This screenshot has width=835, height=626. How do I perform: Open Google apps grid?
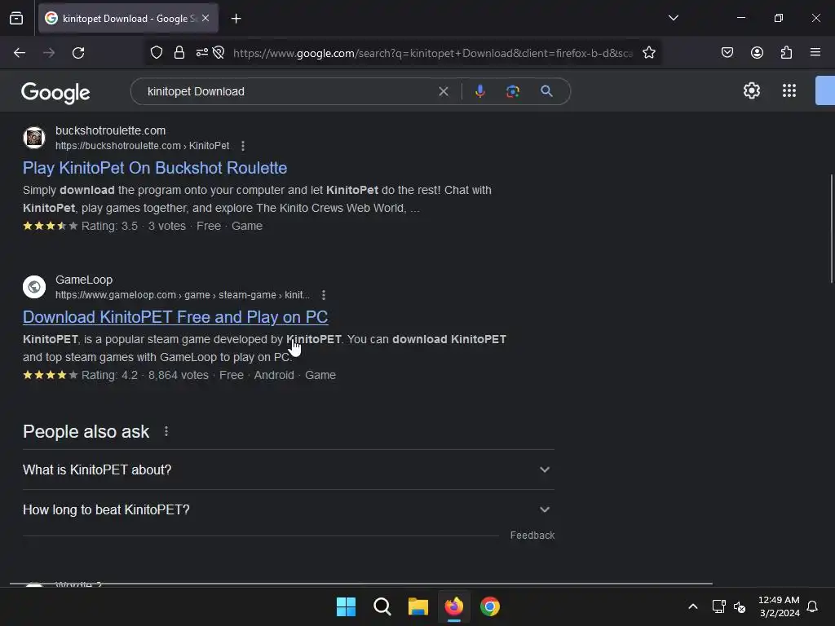(789, 90)
